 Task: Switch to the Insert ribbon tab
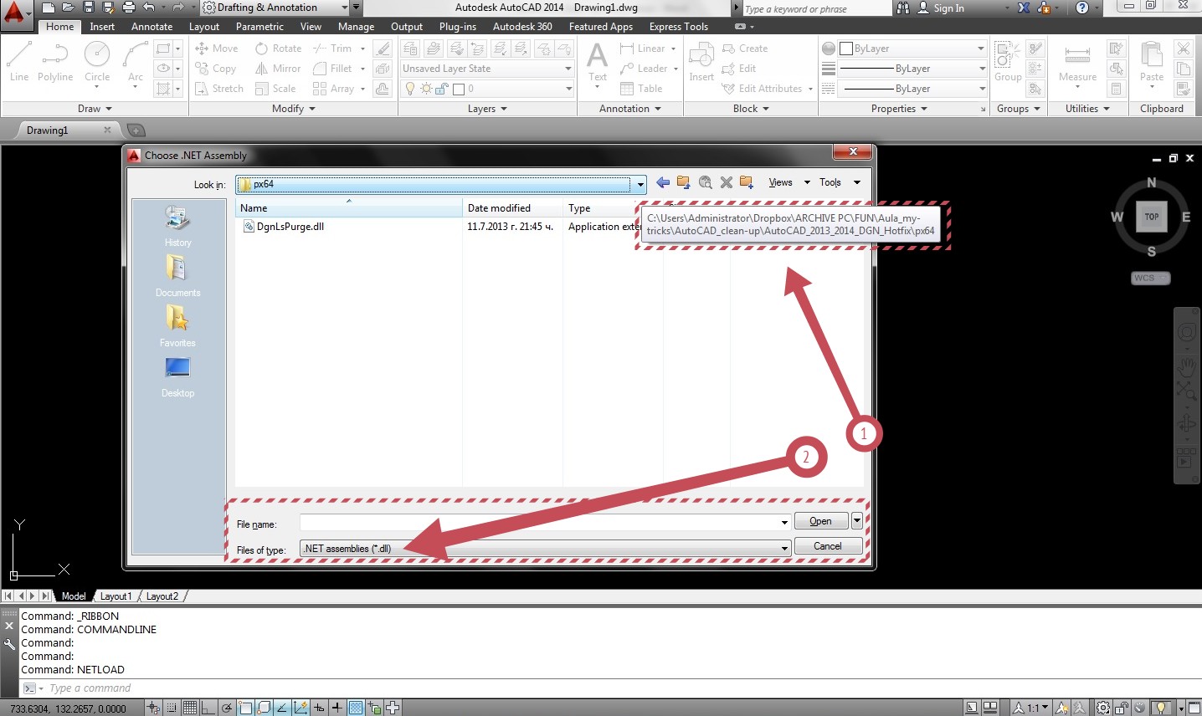tap(102, 27)
